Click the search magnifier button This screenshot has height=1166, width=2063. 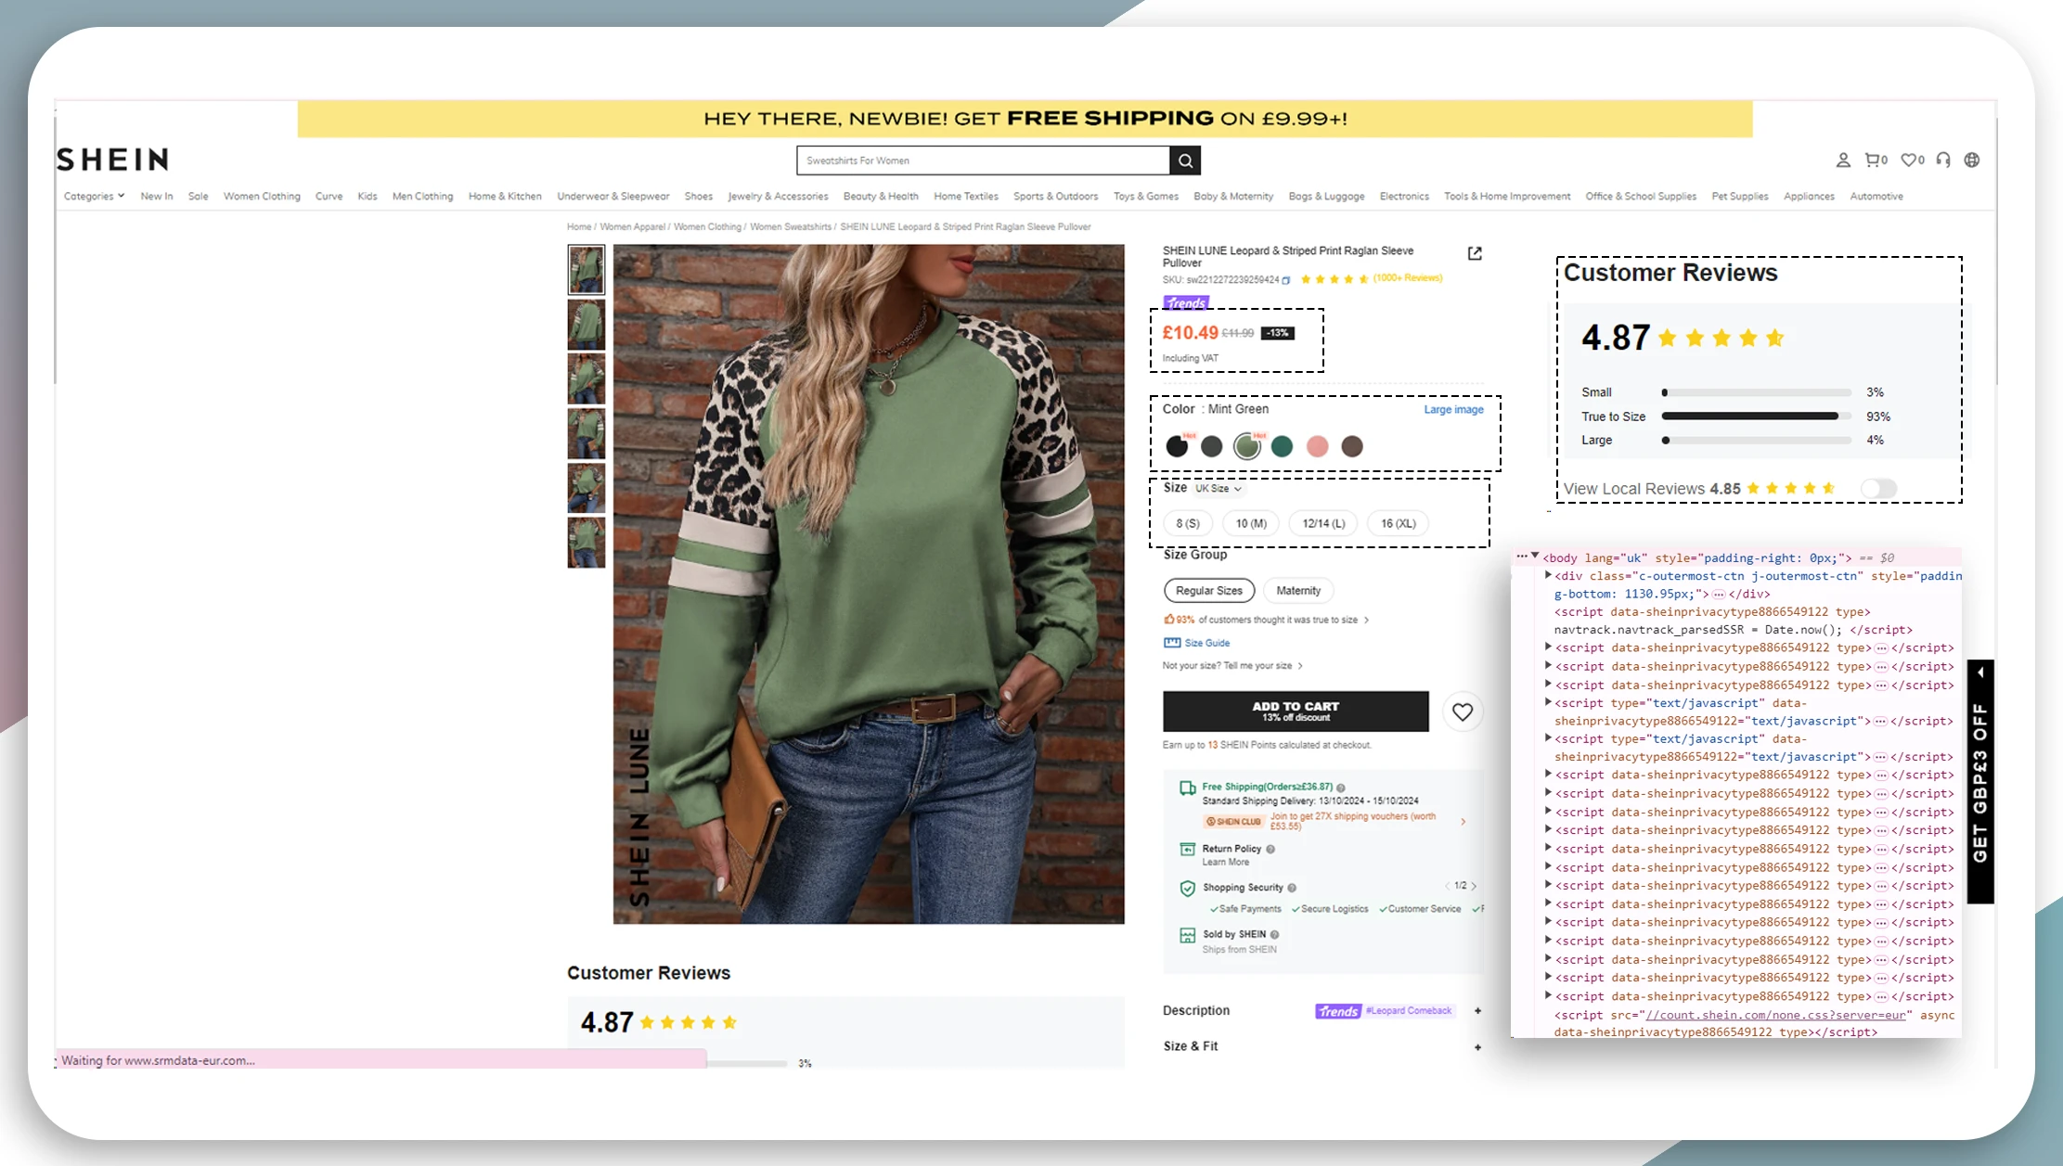1185,160
